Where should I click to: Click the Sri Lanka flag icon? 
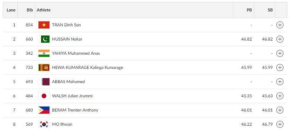44,68
